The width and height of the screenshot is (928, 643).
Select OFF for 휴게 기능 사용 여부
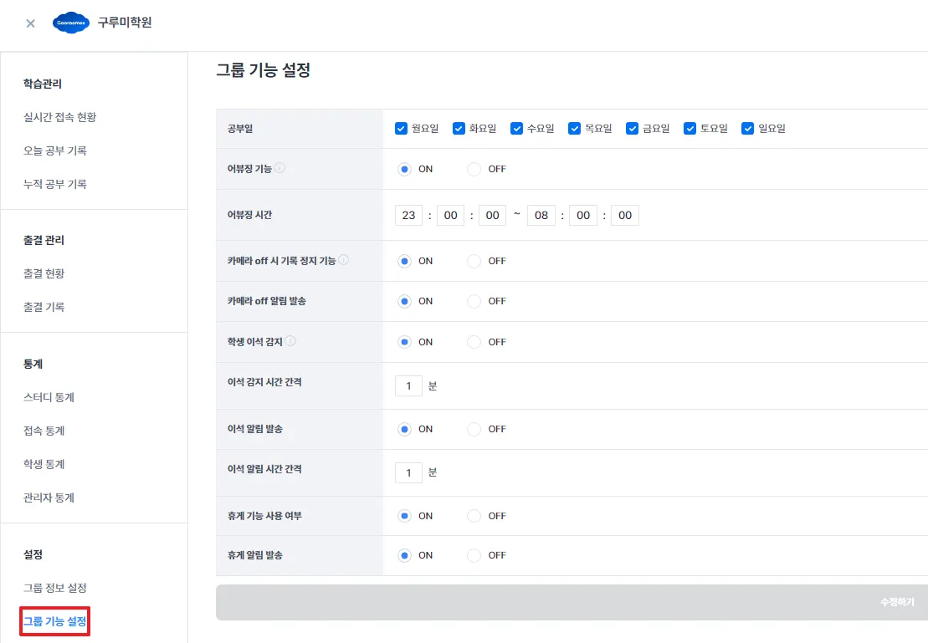point(474,516)
